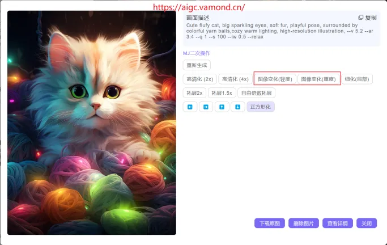Viewport: 387px width, 245px height.
Task: Open 查看详情 details
Action: point(338,223)
